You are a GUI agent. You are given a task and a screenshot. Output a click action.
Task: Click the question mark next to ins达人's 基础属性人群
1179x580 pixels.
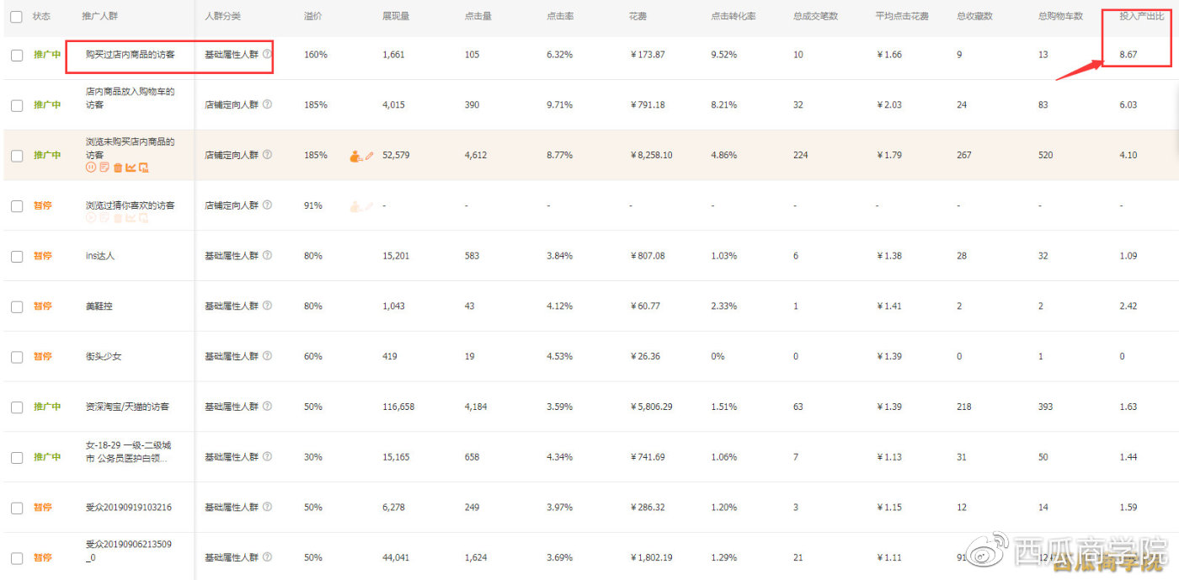[x=268, y=255]
